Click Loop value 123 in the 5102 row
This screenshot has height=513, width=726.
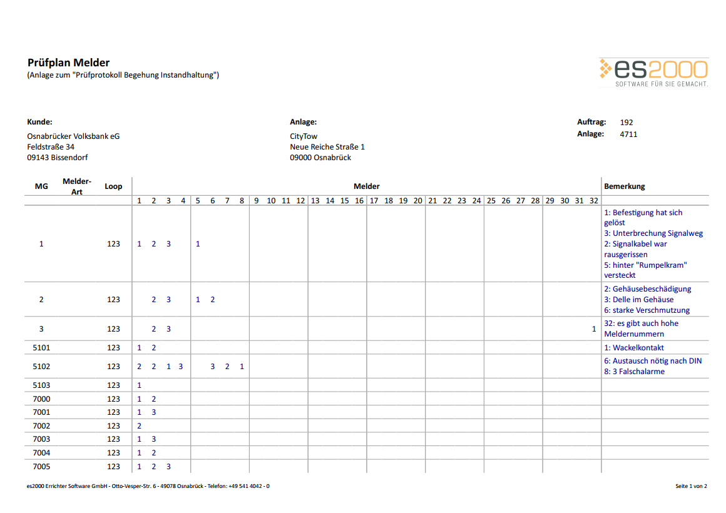point(113,367)
